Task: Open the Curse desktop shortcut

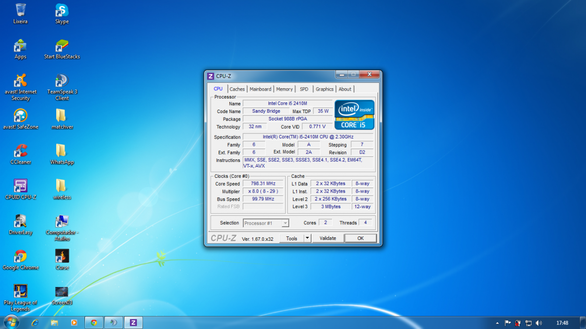Action: pos(62,259)
